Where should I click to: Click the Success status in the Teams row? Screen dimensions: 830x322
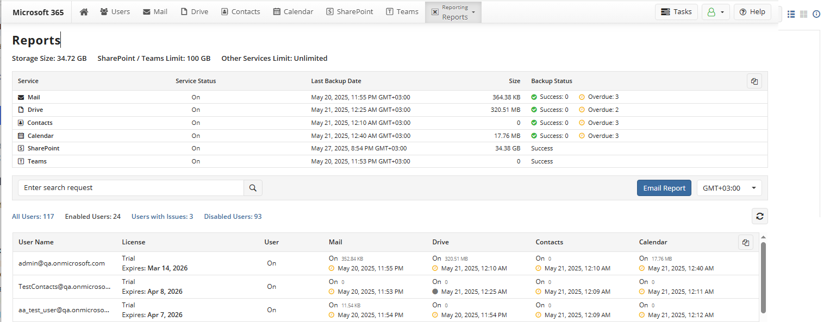click(x=542, y=161)
